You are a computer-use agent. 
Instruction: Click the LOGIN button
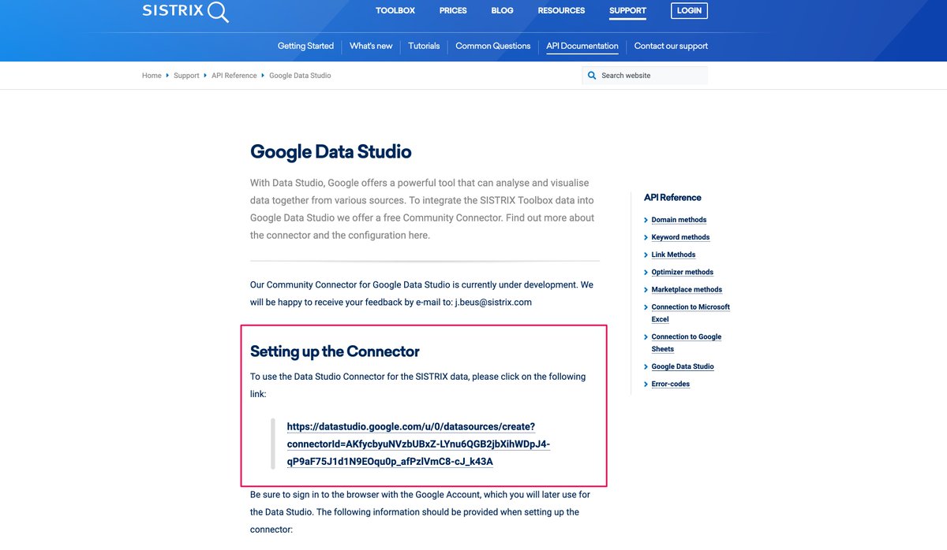coord(689,10)
